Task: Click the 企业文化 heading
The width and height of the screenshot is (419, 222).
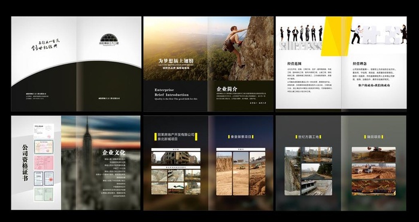Action: coord(114,152)
